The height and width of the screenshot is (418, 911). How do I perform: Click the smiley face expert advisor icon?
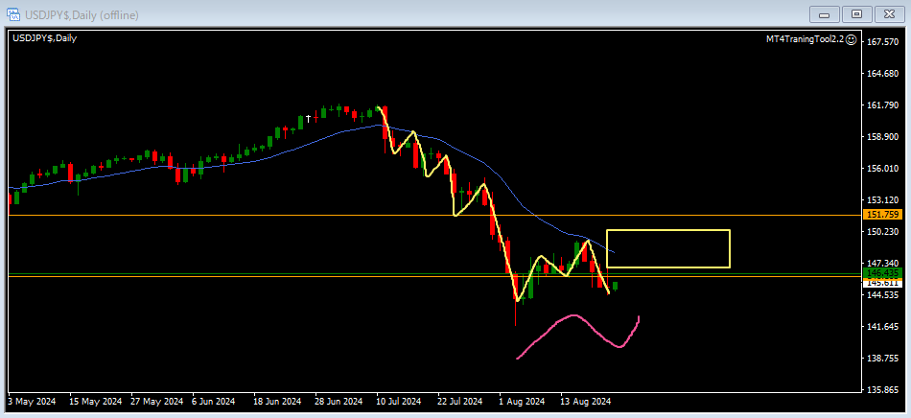[x=852, y=38]
